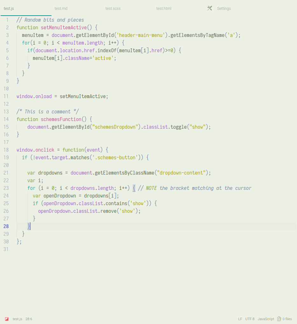The width and height of the screenshot is (297, 324).
Task: Click 'toggle' method on line 15
Action: pos(179,127)
